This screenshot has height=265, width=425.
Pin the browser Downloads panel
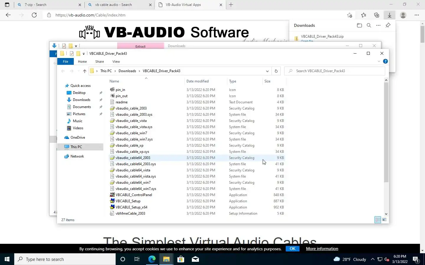388,25
